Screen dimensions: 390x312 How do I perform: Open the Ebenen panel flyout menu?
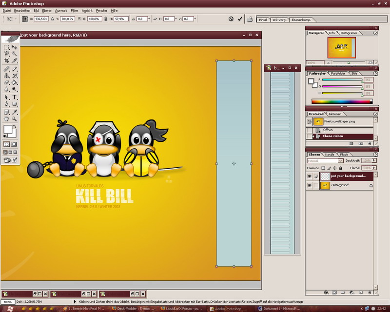click(x=375, y=154)
